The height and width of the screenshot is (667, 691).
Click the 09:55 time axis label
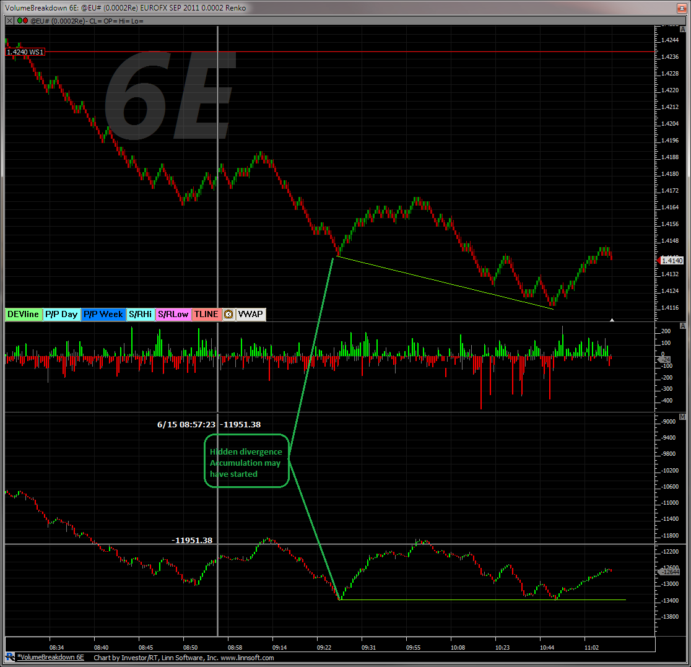413,648
